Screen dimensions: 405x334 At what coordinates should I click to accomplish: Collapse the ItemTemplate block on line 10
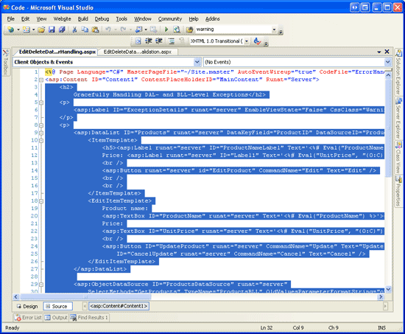pyautogui.click(x=41, y=141)
